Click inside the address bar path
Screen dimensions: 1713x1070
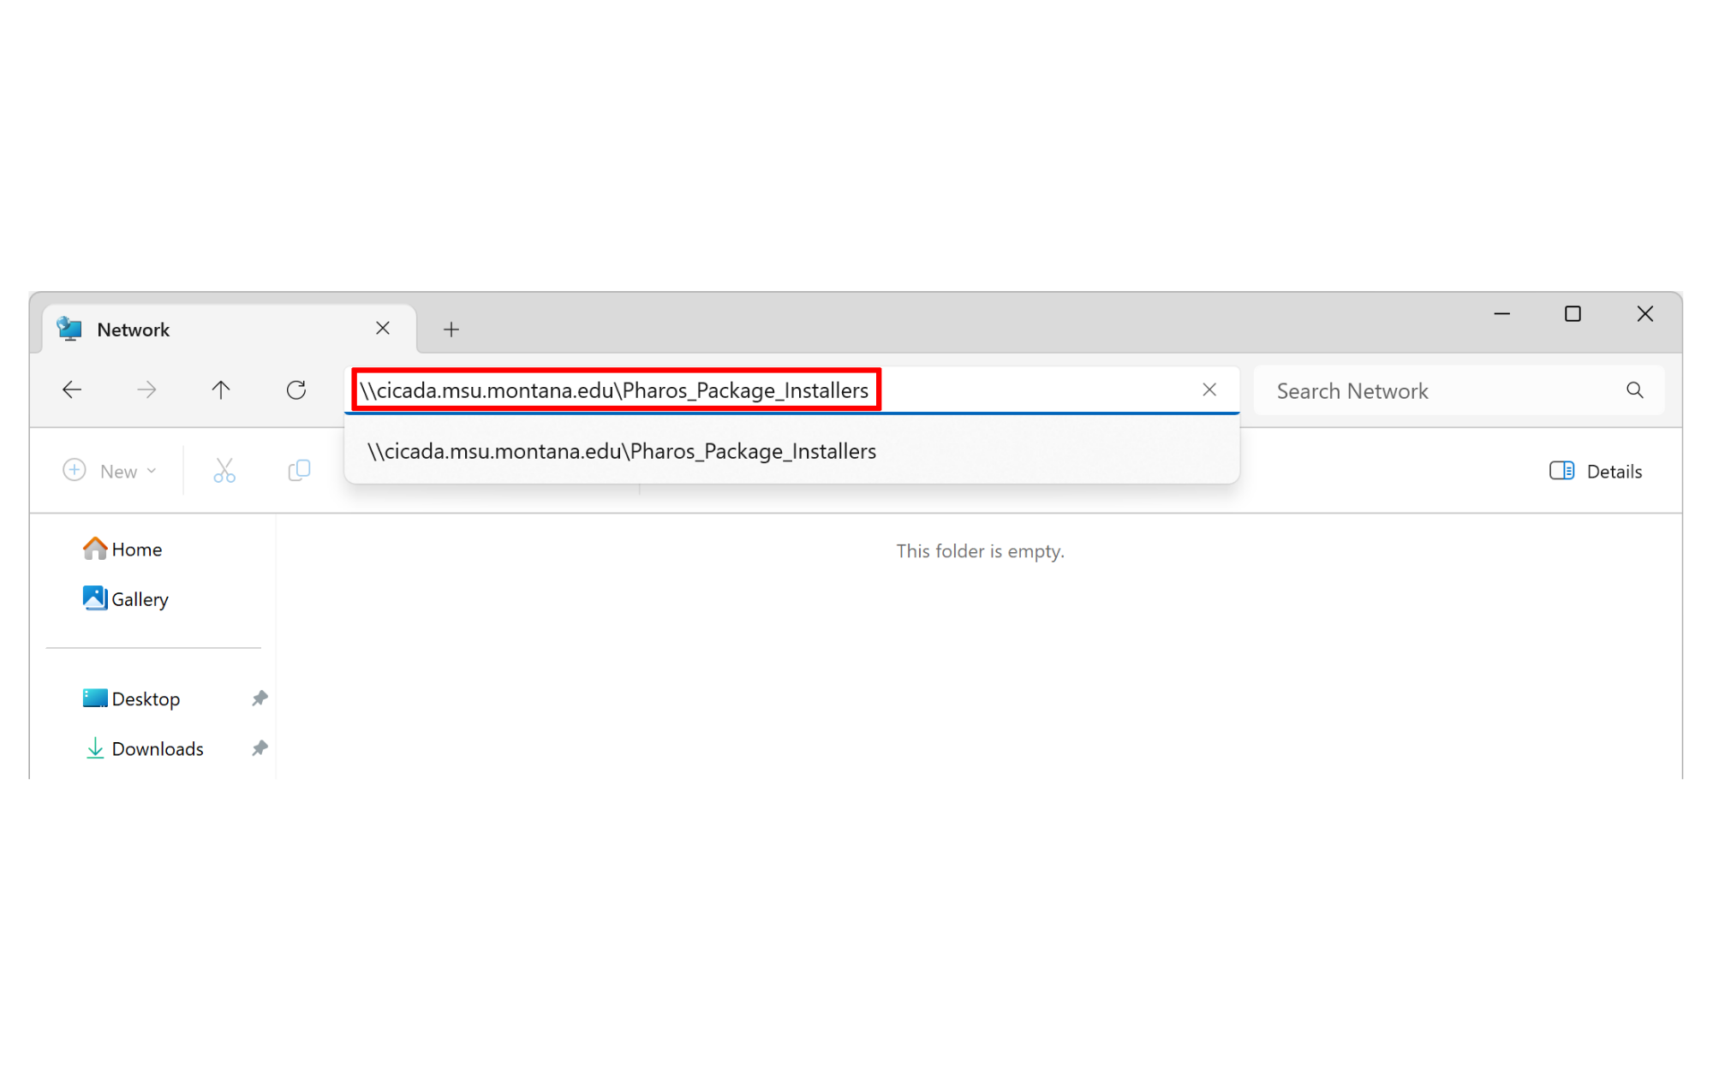click(613, 391)
